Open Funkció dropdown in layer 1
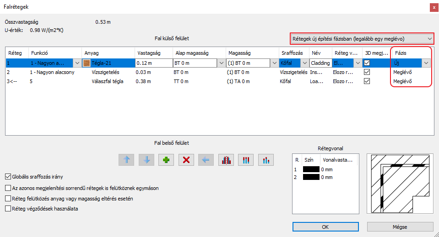Viewport: 439px width, 237px height. 77,63
